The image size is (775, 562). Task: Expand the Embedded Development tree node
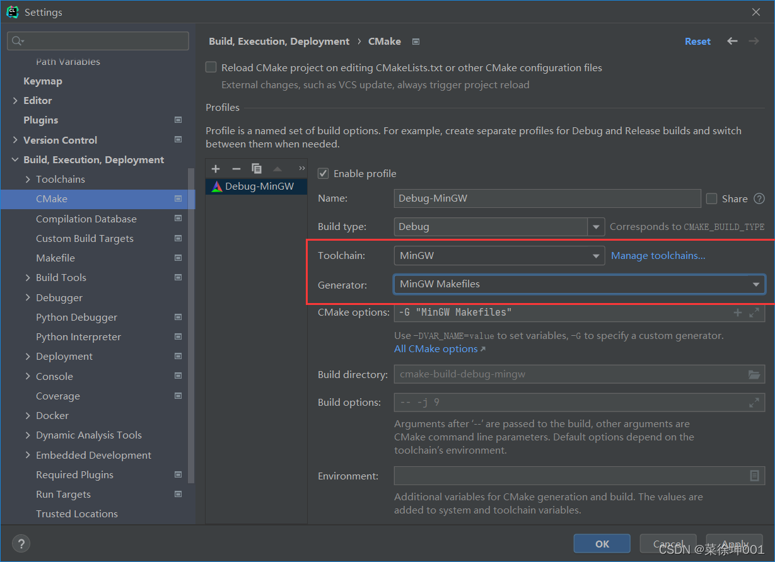click(28, 455)
